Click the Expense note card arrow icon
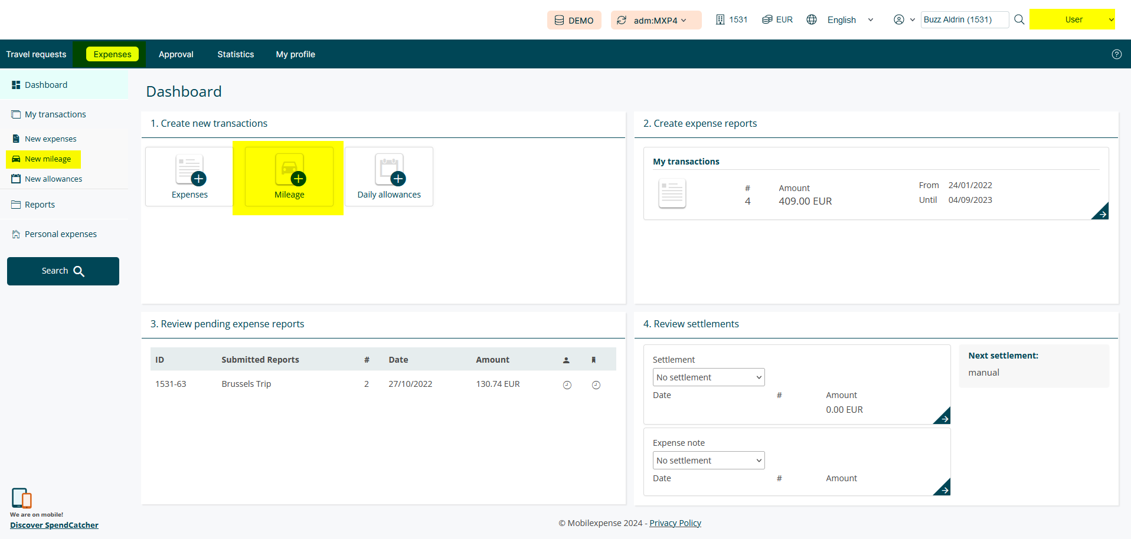Viewport: 1131px width, 539px height. [x=943, y=488]
